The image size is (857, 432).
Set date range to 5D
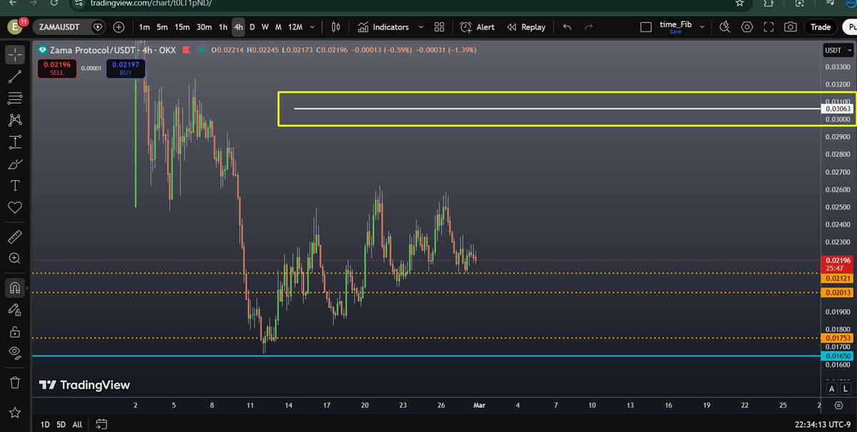tap(61, 424)
